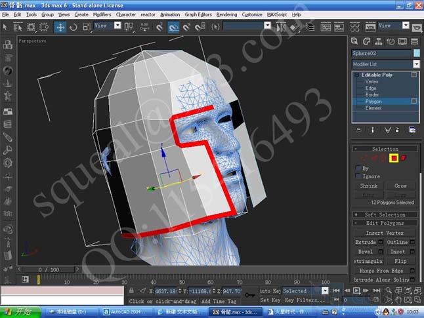Collapse the Edit Polygons rollout

[x=385, y=223]
